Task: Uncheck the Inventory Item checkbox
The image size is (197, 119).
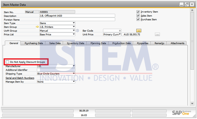Action: point(138,12)
